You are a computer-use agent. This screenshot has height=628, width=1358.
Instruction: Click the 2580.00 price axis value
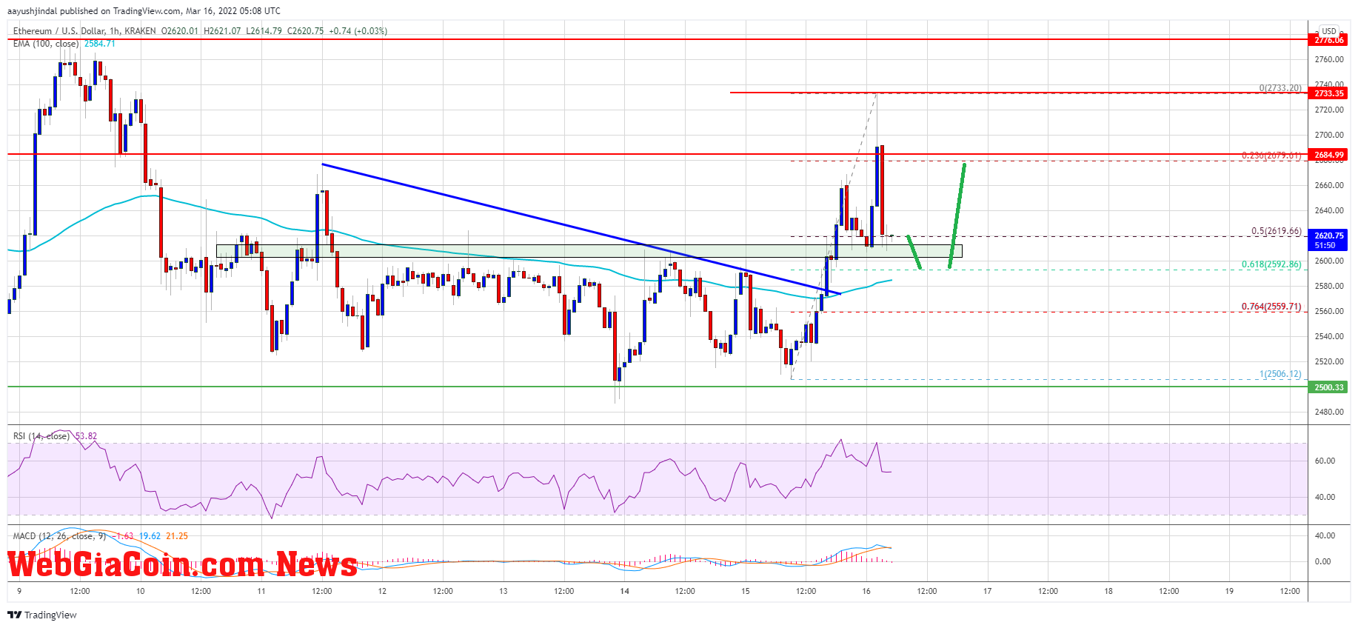[x=1328, y=286]
